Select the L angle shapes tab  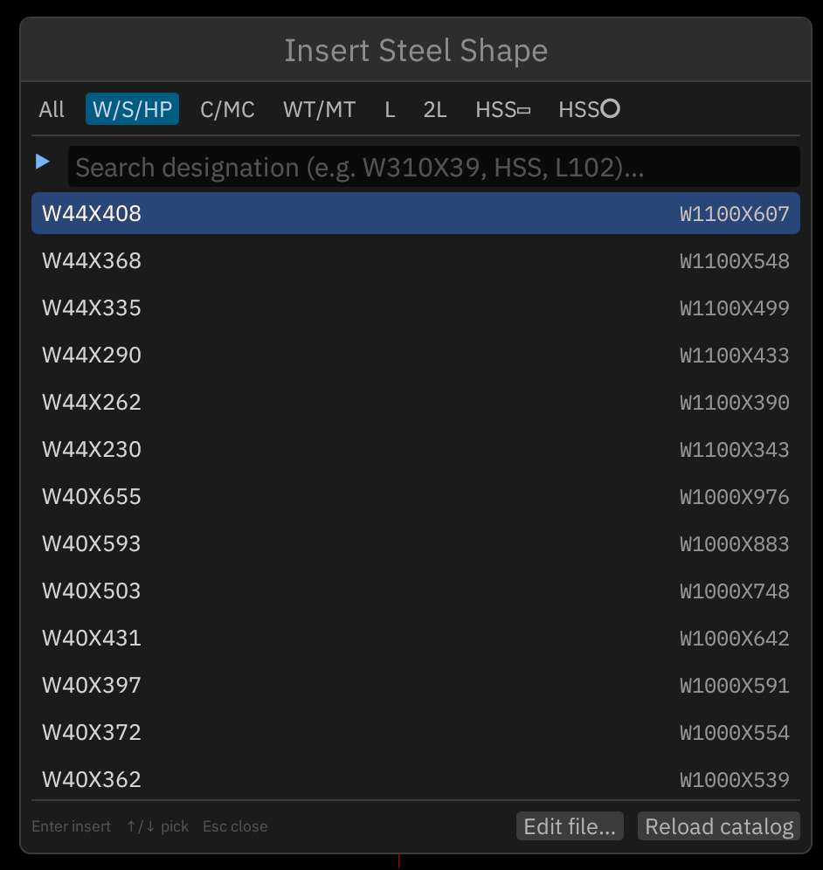coord(391,108)
